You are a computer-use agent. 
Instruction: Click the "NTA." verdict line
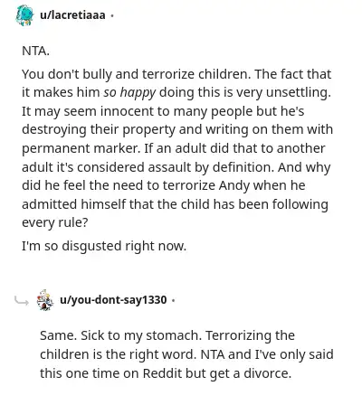point(35,51)
